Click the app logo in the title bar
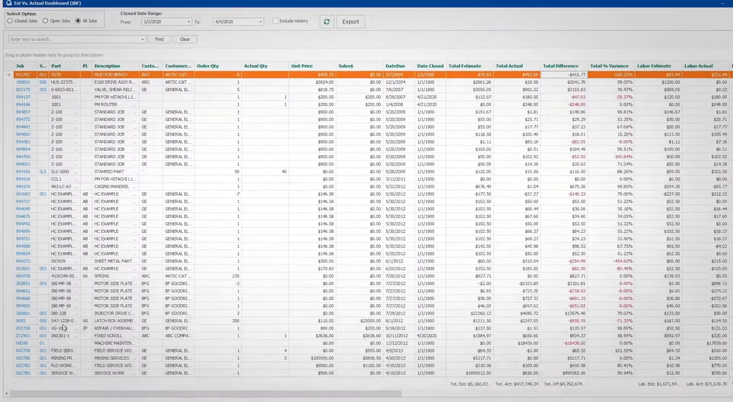This screenshot has width=733, height=402. pos(9,3)
